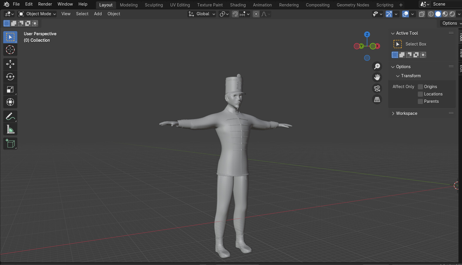462x265 pixels.
Task: Open the Render menu
Action: pyautogui.click(x=45, y=4)
